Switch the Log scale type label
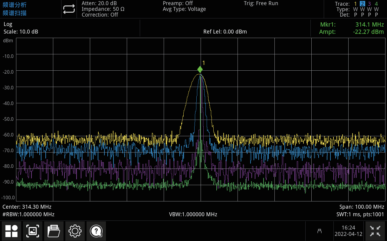 pos(8,24)
